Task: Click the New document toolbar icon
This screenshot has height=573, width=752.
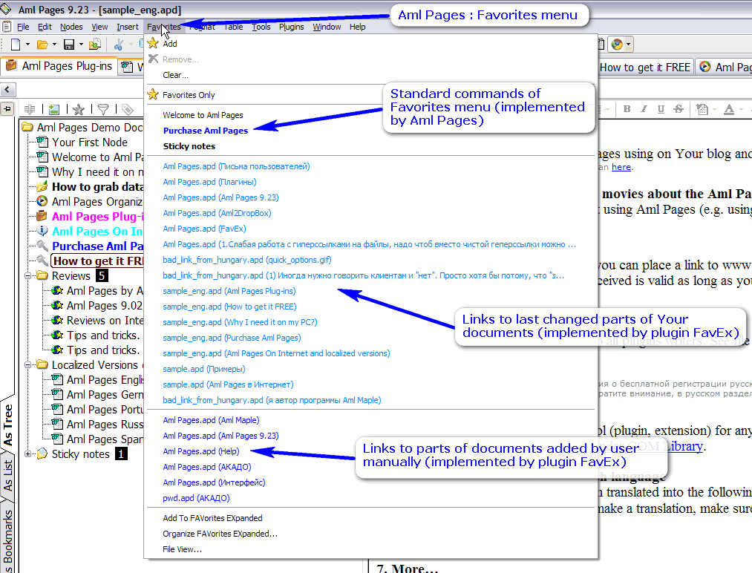Action: pos(16,45)
